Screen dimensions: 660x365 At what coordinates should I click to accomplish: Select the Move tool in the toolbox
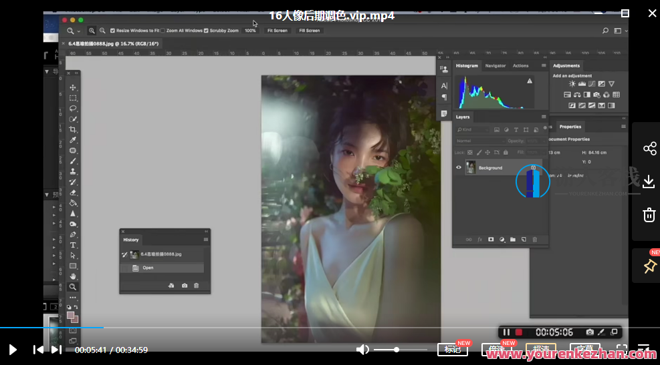click(73, 87)
